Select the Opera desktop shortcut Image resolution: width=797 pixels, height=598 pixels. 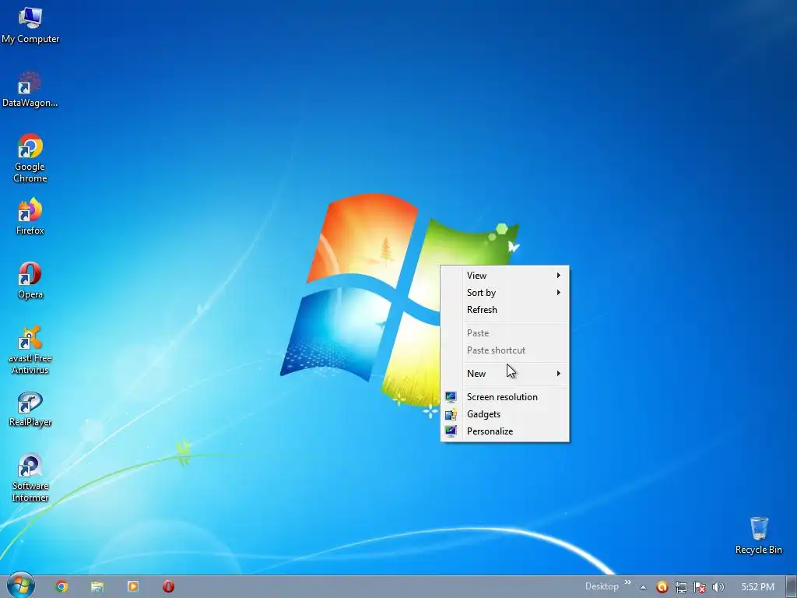coord(30,280)
